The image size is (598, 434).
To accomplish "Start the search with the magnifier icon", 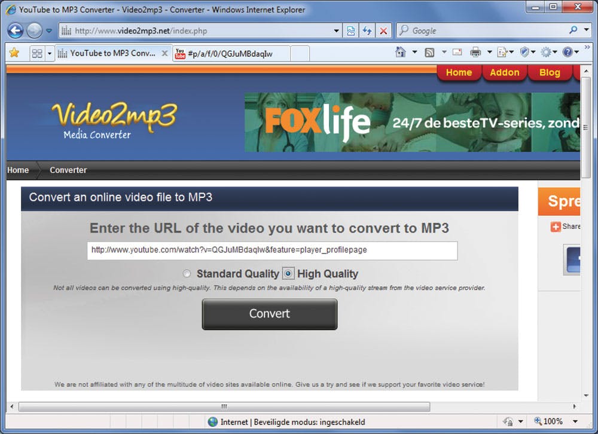I will 573,30.
